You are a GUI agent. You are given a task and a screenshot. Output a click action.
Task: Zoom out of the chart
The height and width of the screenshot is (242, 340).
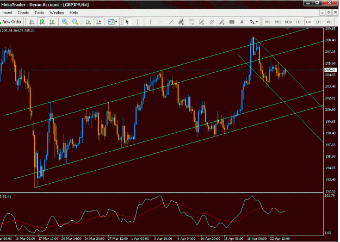click(75, 22)
